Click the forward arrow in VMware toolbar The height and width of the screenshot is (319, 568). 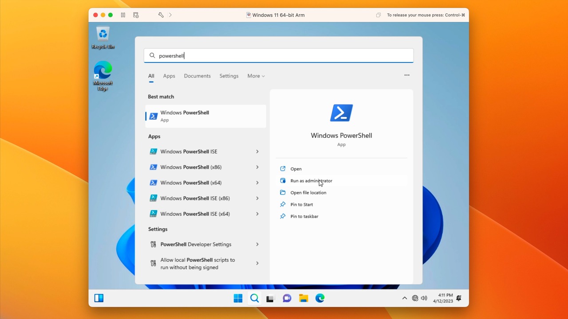pos(170,15)
